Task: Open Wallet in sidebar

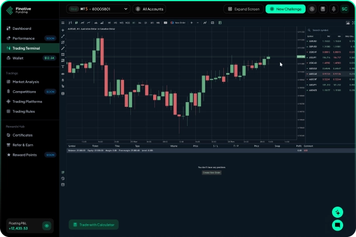Action: 30,58
